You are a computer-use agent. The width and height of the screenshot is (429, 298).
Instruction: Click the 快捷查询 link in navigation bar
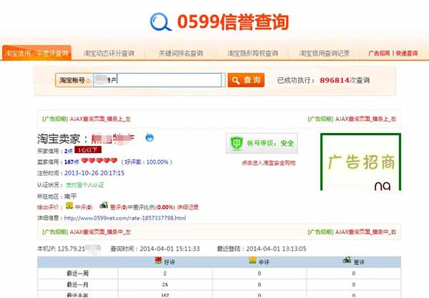(x=407, y=54)
